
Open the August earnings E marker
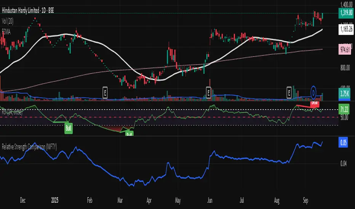coord(289,93)
